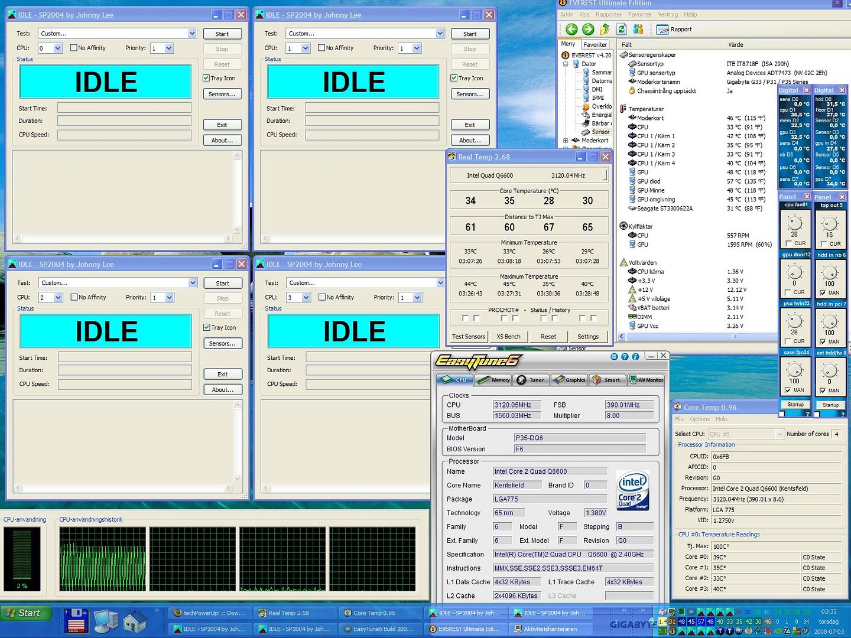The image size is (851, 638).
Task: Collapse the Dator node in EVEREST tree
Action: point(566,64)
